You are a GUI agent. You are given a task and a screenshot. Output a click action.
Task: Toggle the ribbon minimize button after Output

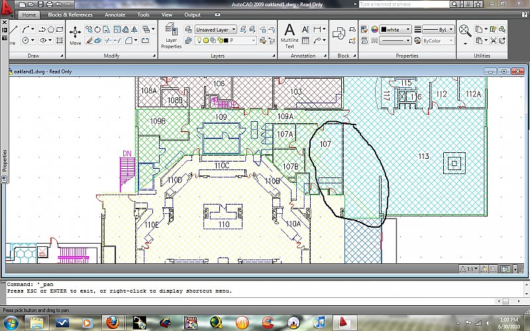pyautogui.click(x=218, y=15)
